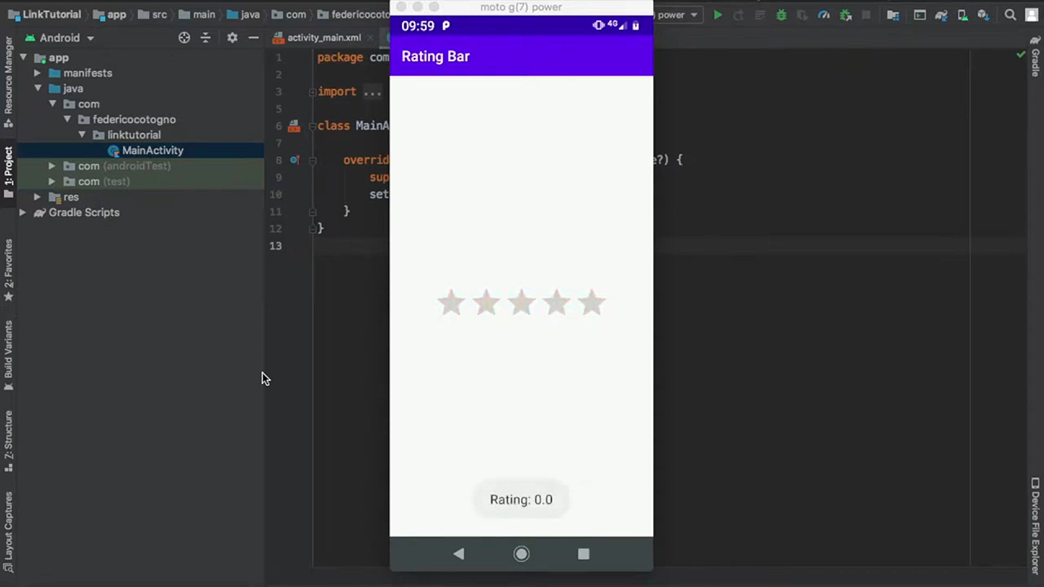Expand the Gradle Scripts node

[23, 213]
